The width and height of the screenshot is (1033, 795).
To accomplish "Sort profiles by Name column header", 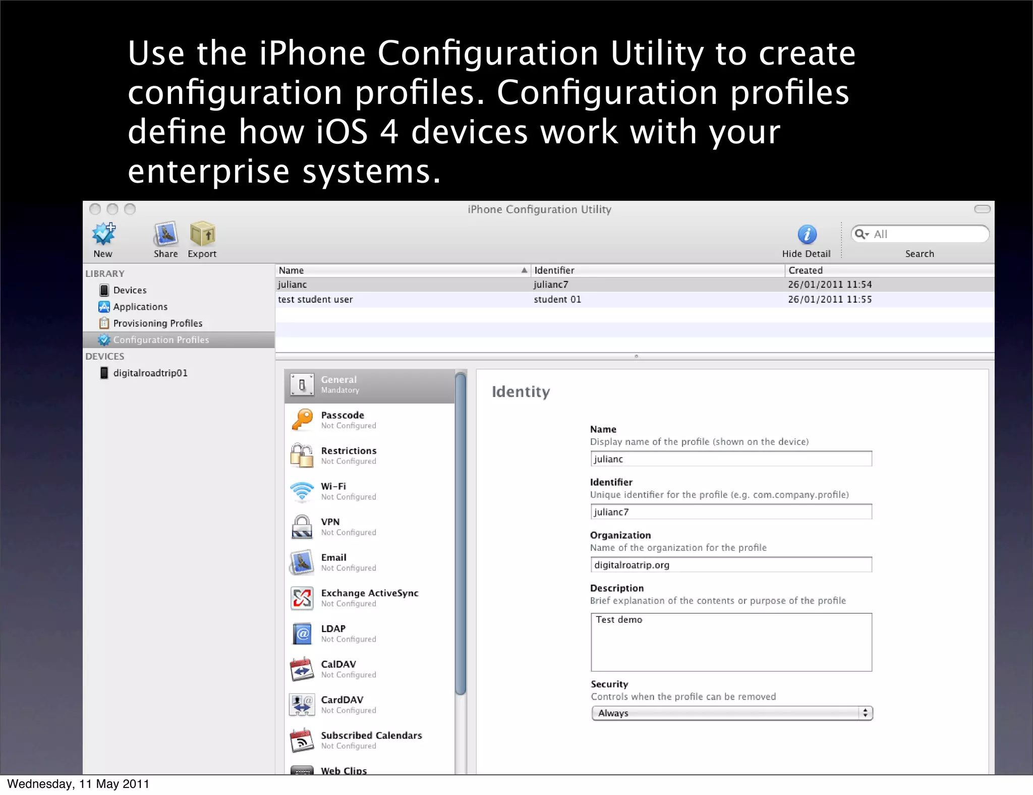I will 403,270.
